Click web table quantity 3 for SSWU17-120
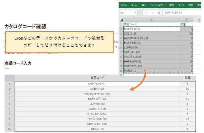 188,109
